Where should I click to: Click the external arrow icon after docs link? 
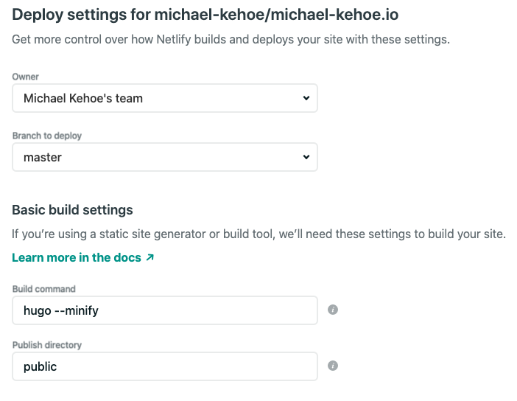pyautogui.click(x=150, y=258)
